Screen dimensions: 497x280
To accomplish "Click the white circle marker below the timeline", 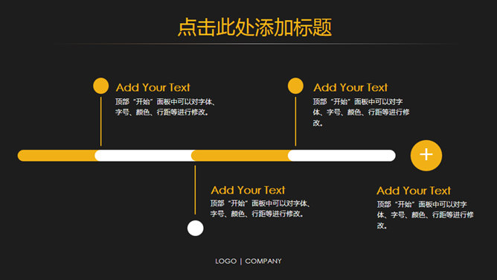I will (x=195, y=228).
